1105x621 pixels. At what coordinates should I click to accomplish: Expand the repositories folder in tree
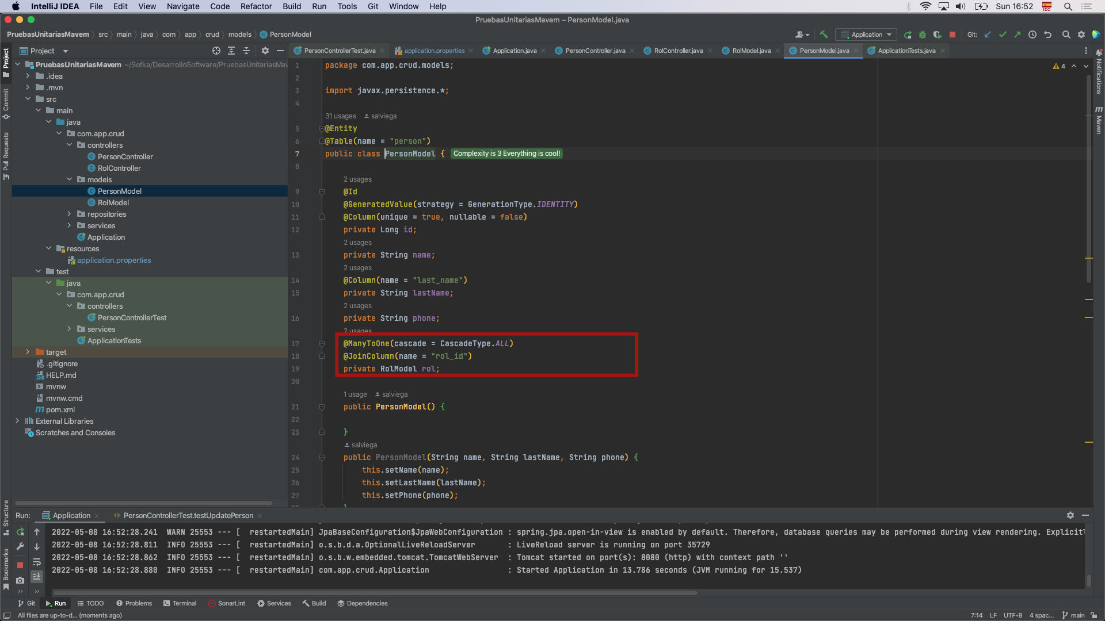click(69, 214)
